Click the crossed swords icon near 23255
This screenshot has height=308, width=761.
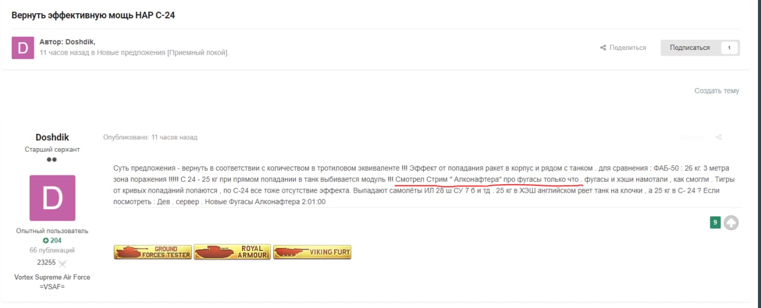click(x=62, y=263)
